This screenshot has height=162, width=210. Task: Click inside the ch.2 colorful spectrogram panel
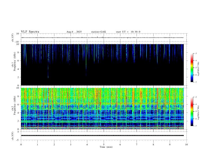(102, 109)
